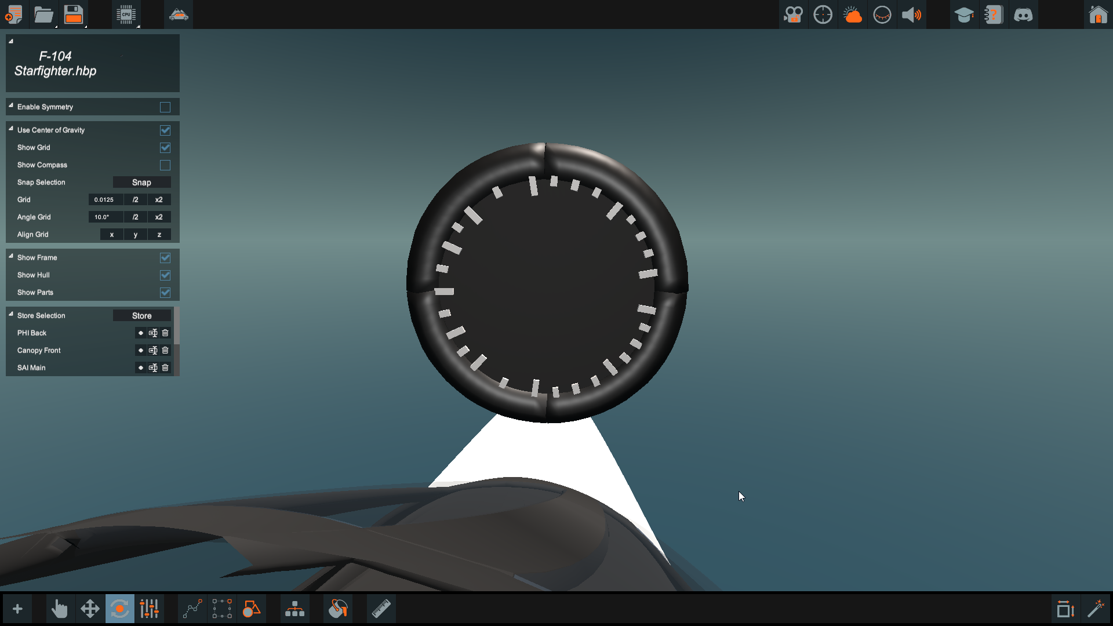Collapse the Use Center of Gravity section
1113x626 pixels.
pyautogui.click(x=11, y=129)
